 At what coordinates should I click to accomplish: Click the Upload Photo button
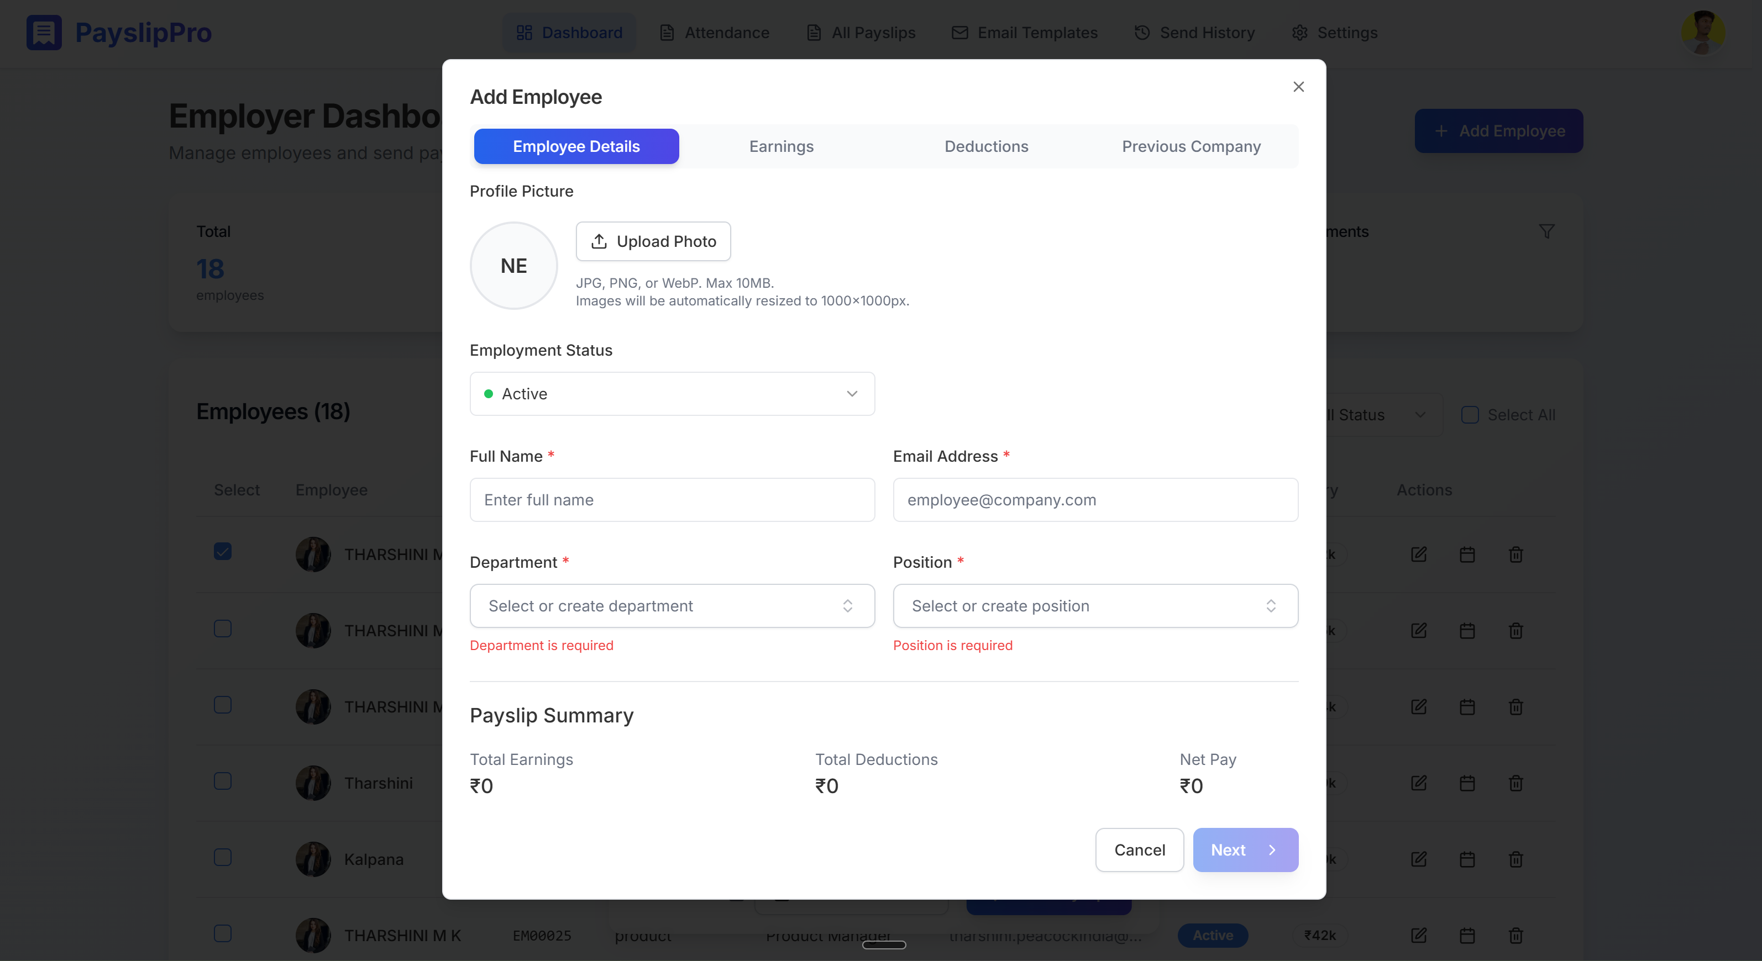point(653,241)
